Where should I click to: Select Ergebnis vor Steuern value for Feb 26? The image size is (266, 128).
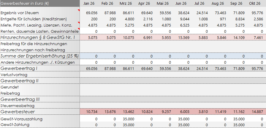[108, 13]
